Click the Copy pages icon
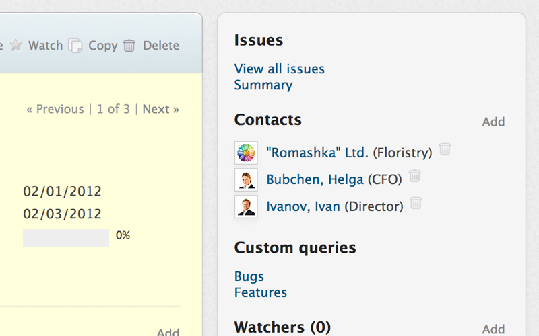This screenshot has width=539, height=336. click(x=75, y=46)
